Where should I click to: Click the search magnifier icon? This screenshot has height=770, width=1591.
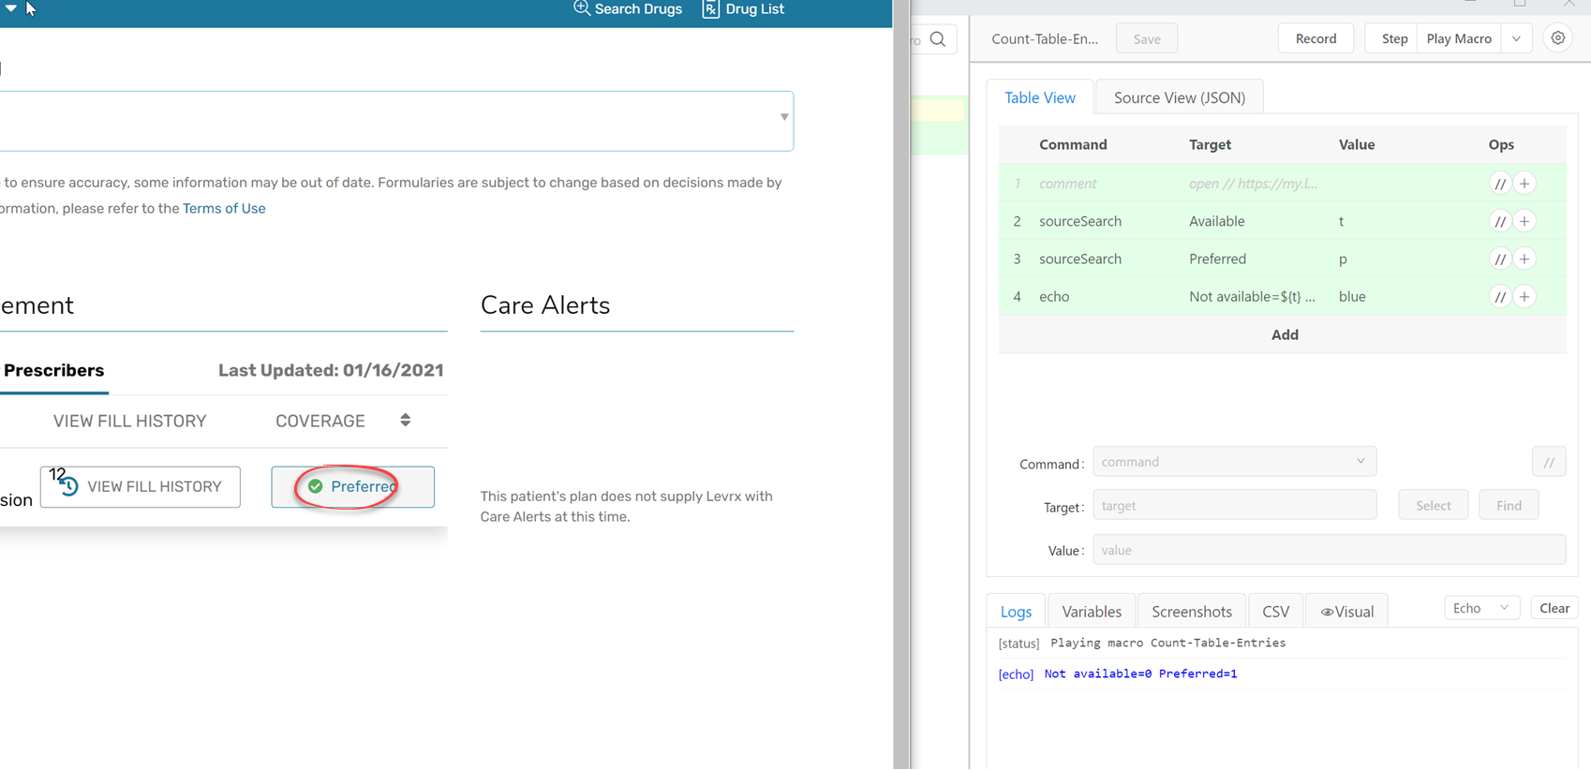point(938,39)
